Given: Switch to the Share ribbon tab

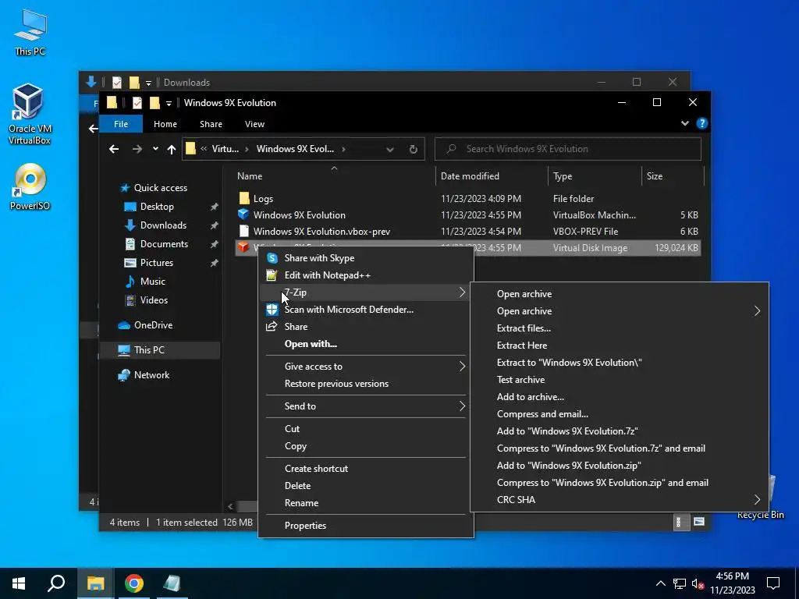Looking at the screenshot, I should click(x=211, y=124).
